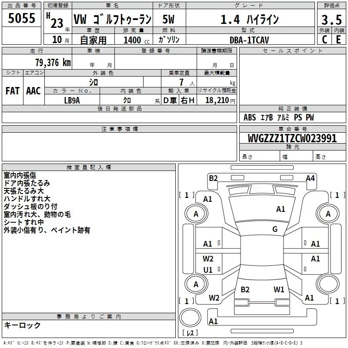Select the レス spare tire label
Image resolution: width=348 pixels, height=348 pixels.
click(x=190, y=332)
